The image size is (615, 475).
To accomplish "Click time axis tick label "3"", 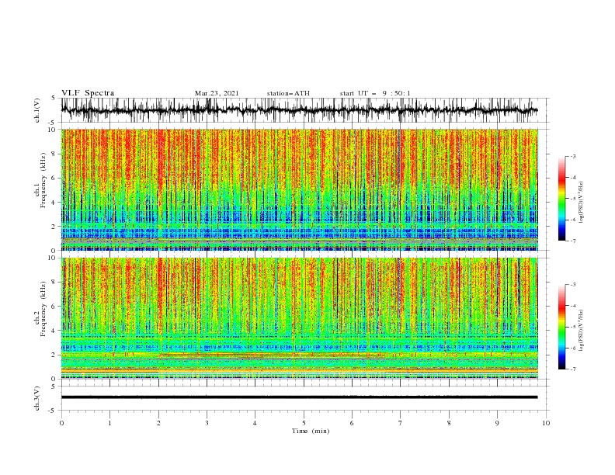I will tap(207, 423).
